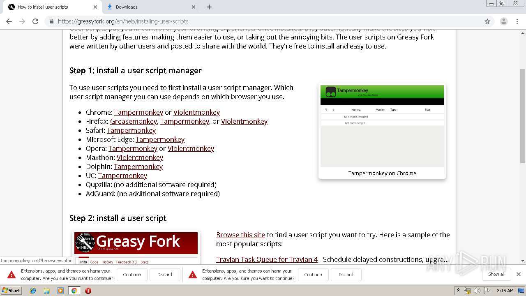Viewport: 526px width, 296px height.
Task: Select the 'How to install user scripts' tab
Action: point(52,7)
